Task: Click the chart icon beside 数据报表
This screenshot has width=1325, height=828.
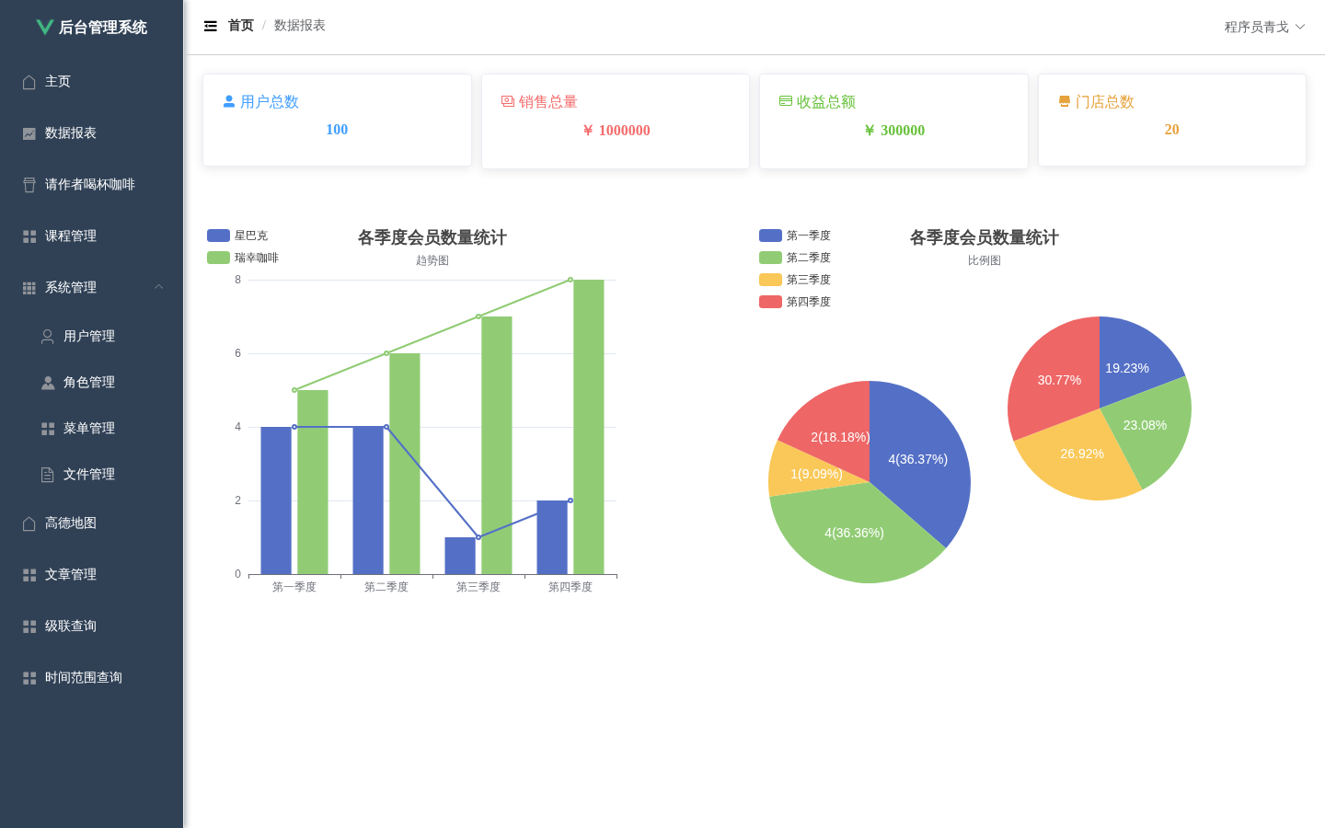Action: pos(29,133)
